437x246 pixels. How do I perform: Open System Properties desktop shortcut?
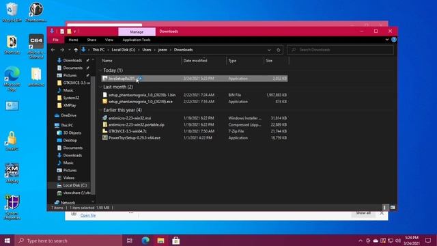pyautogui.click(x=12, y=208)
